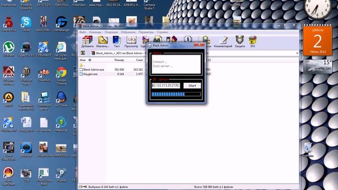Open the Файл menu in WinRAR
Image resolution: width=338 pixels, height=190 pixels.
click(83, 32)
